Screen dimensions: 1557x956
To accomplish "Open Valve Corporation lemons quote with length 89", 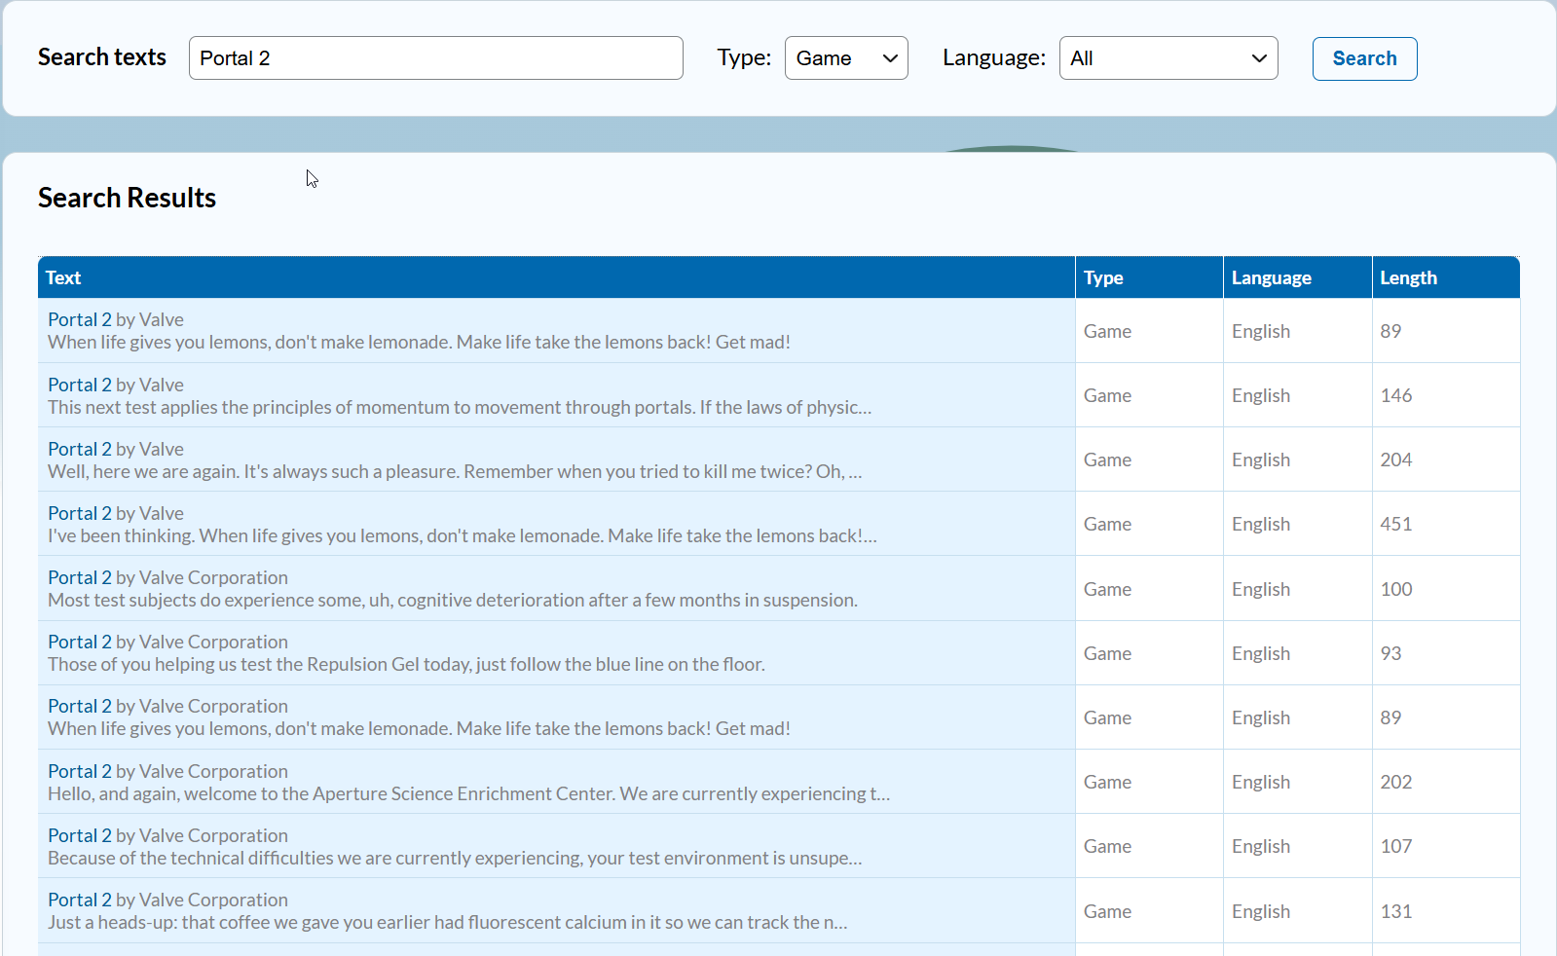I will pyautogui.click(x=80, y=706).
